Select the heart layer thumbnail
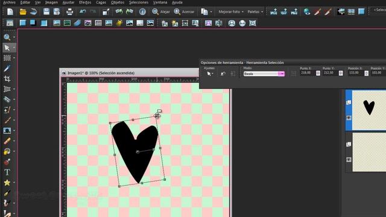The width and height of the screenshot is (386, 217). (x=369, y=110)
